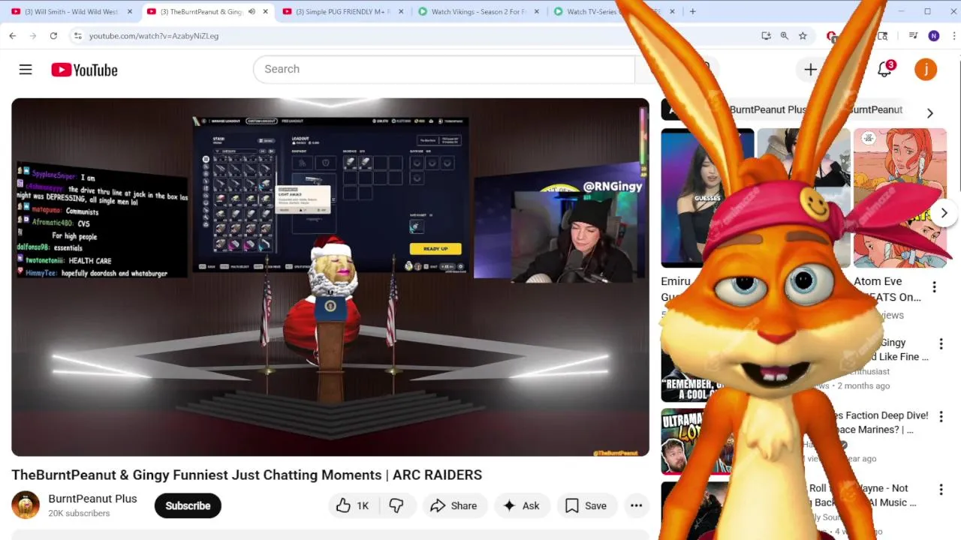Close the Will Smith tab
This screenshot has width=961, height=540.
[x=130, y=11]
